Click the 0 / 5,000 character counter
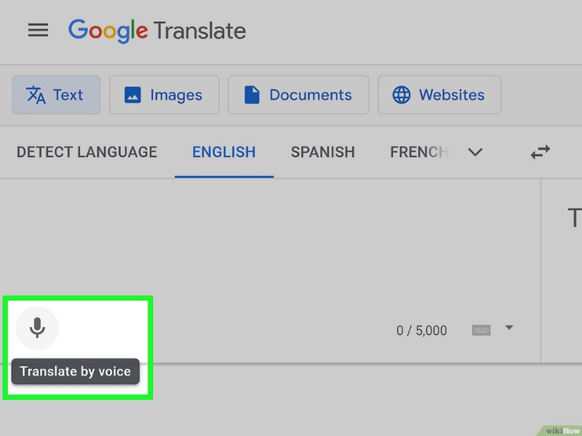582x436 pixels. coord(421,331)
